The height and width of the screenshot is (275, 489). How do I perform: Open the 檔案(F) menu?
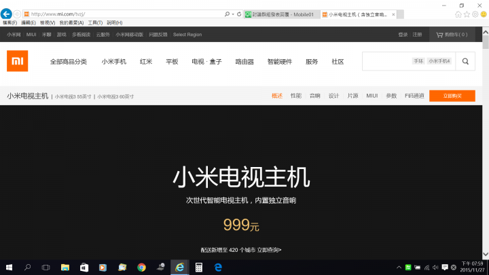coord(10,23)
